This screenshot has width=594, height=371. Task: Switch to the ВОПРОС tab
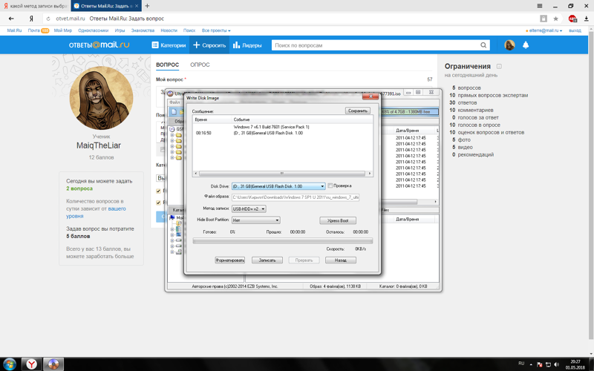(x=168, y=65)
